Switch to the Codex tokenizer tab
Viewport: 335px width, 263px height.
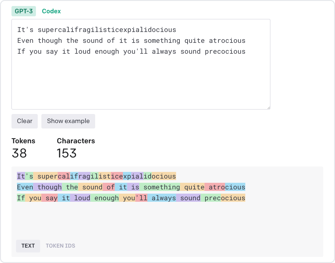click(x=51, y=11)
